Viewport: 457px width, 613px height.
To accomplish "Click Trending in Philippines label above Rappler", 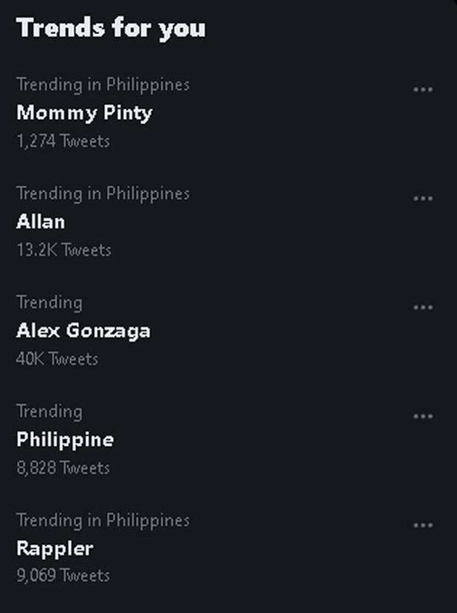I will pyautogui.click(x=103, y=520).
